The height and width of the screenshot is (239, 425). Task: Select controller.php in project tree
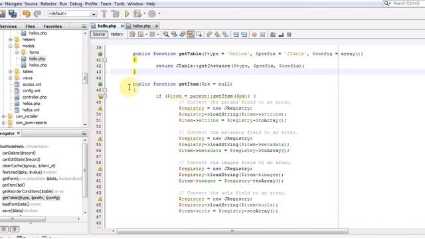[35, 98]
